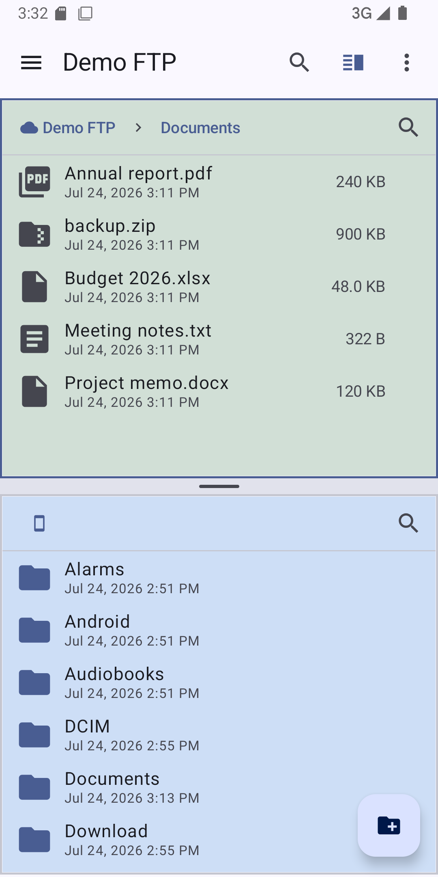Open the hamburger navigation menu

click(x=31, y=63)
